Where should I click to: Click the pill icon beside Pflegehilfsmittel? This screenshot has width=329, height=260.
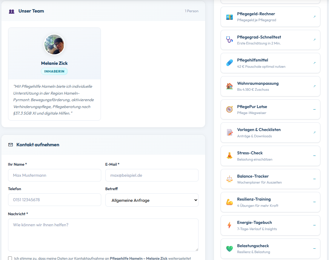point(229,63)
